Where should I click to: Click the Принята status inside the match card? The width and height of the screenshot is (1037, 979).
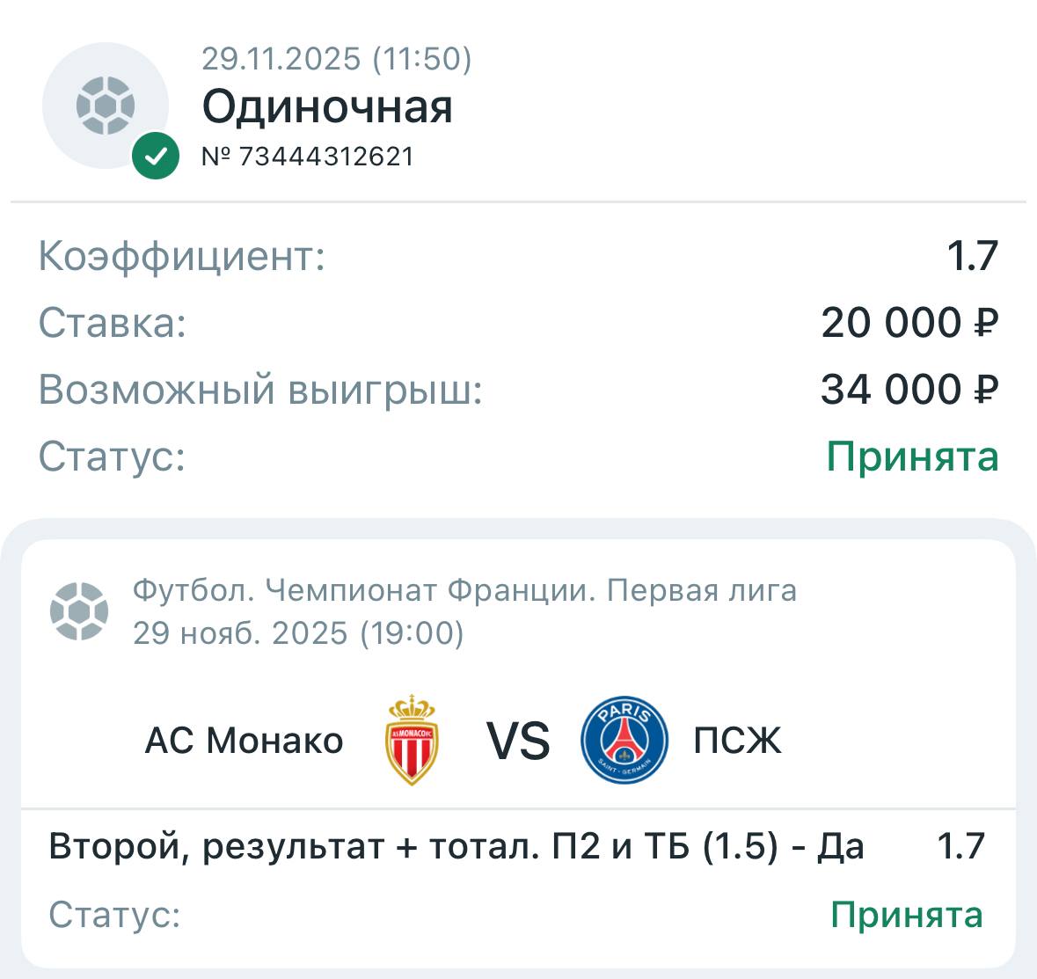[906, 915]
